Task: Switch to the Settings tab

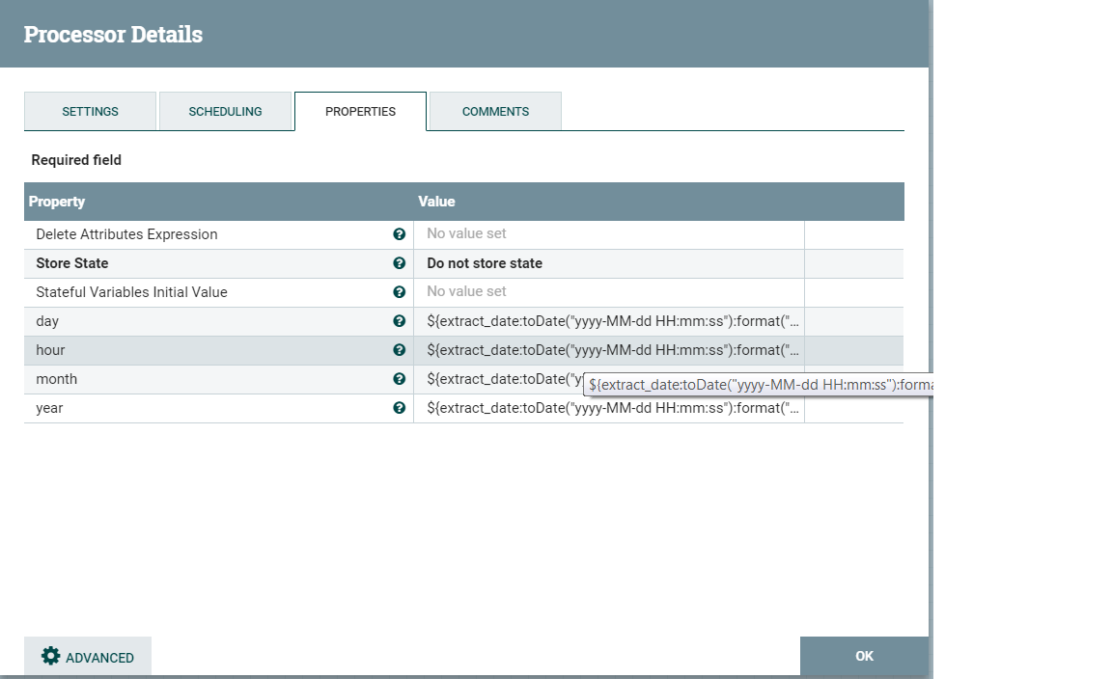Action: click(x=90, y=112)
